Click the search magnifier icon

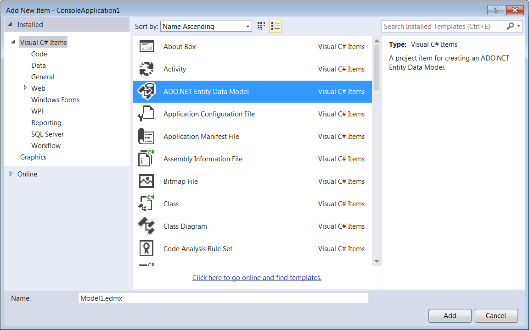[x=510, y=26]
